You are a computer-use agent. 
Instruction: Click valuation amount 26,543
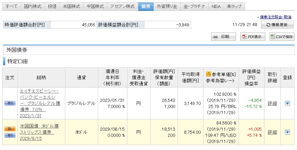pyautogui.click(x=169, y=100)
